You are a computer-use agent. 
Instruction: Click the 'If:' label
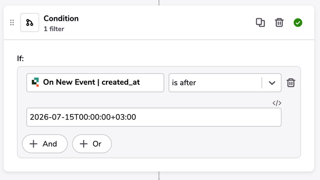(x=20, y=59)
